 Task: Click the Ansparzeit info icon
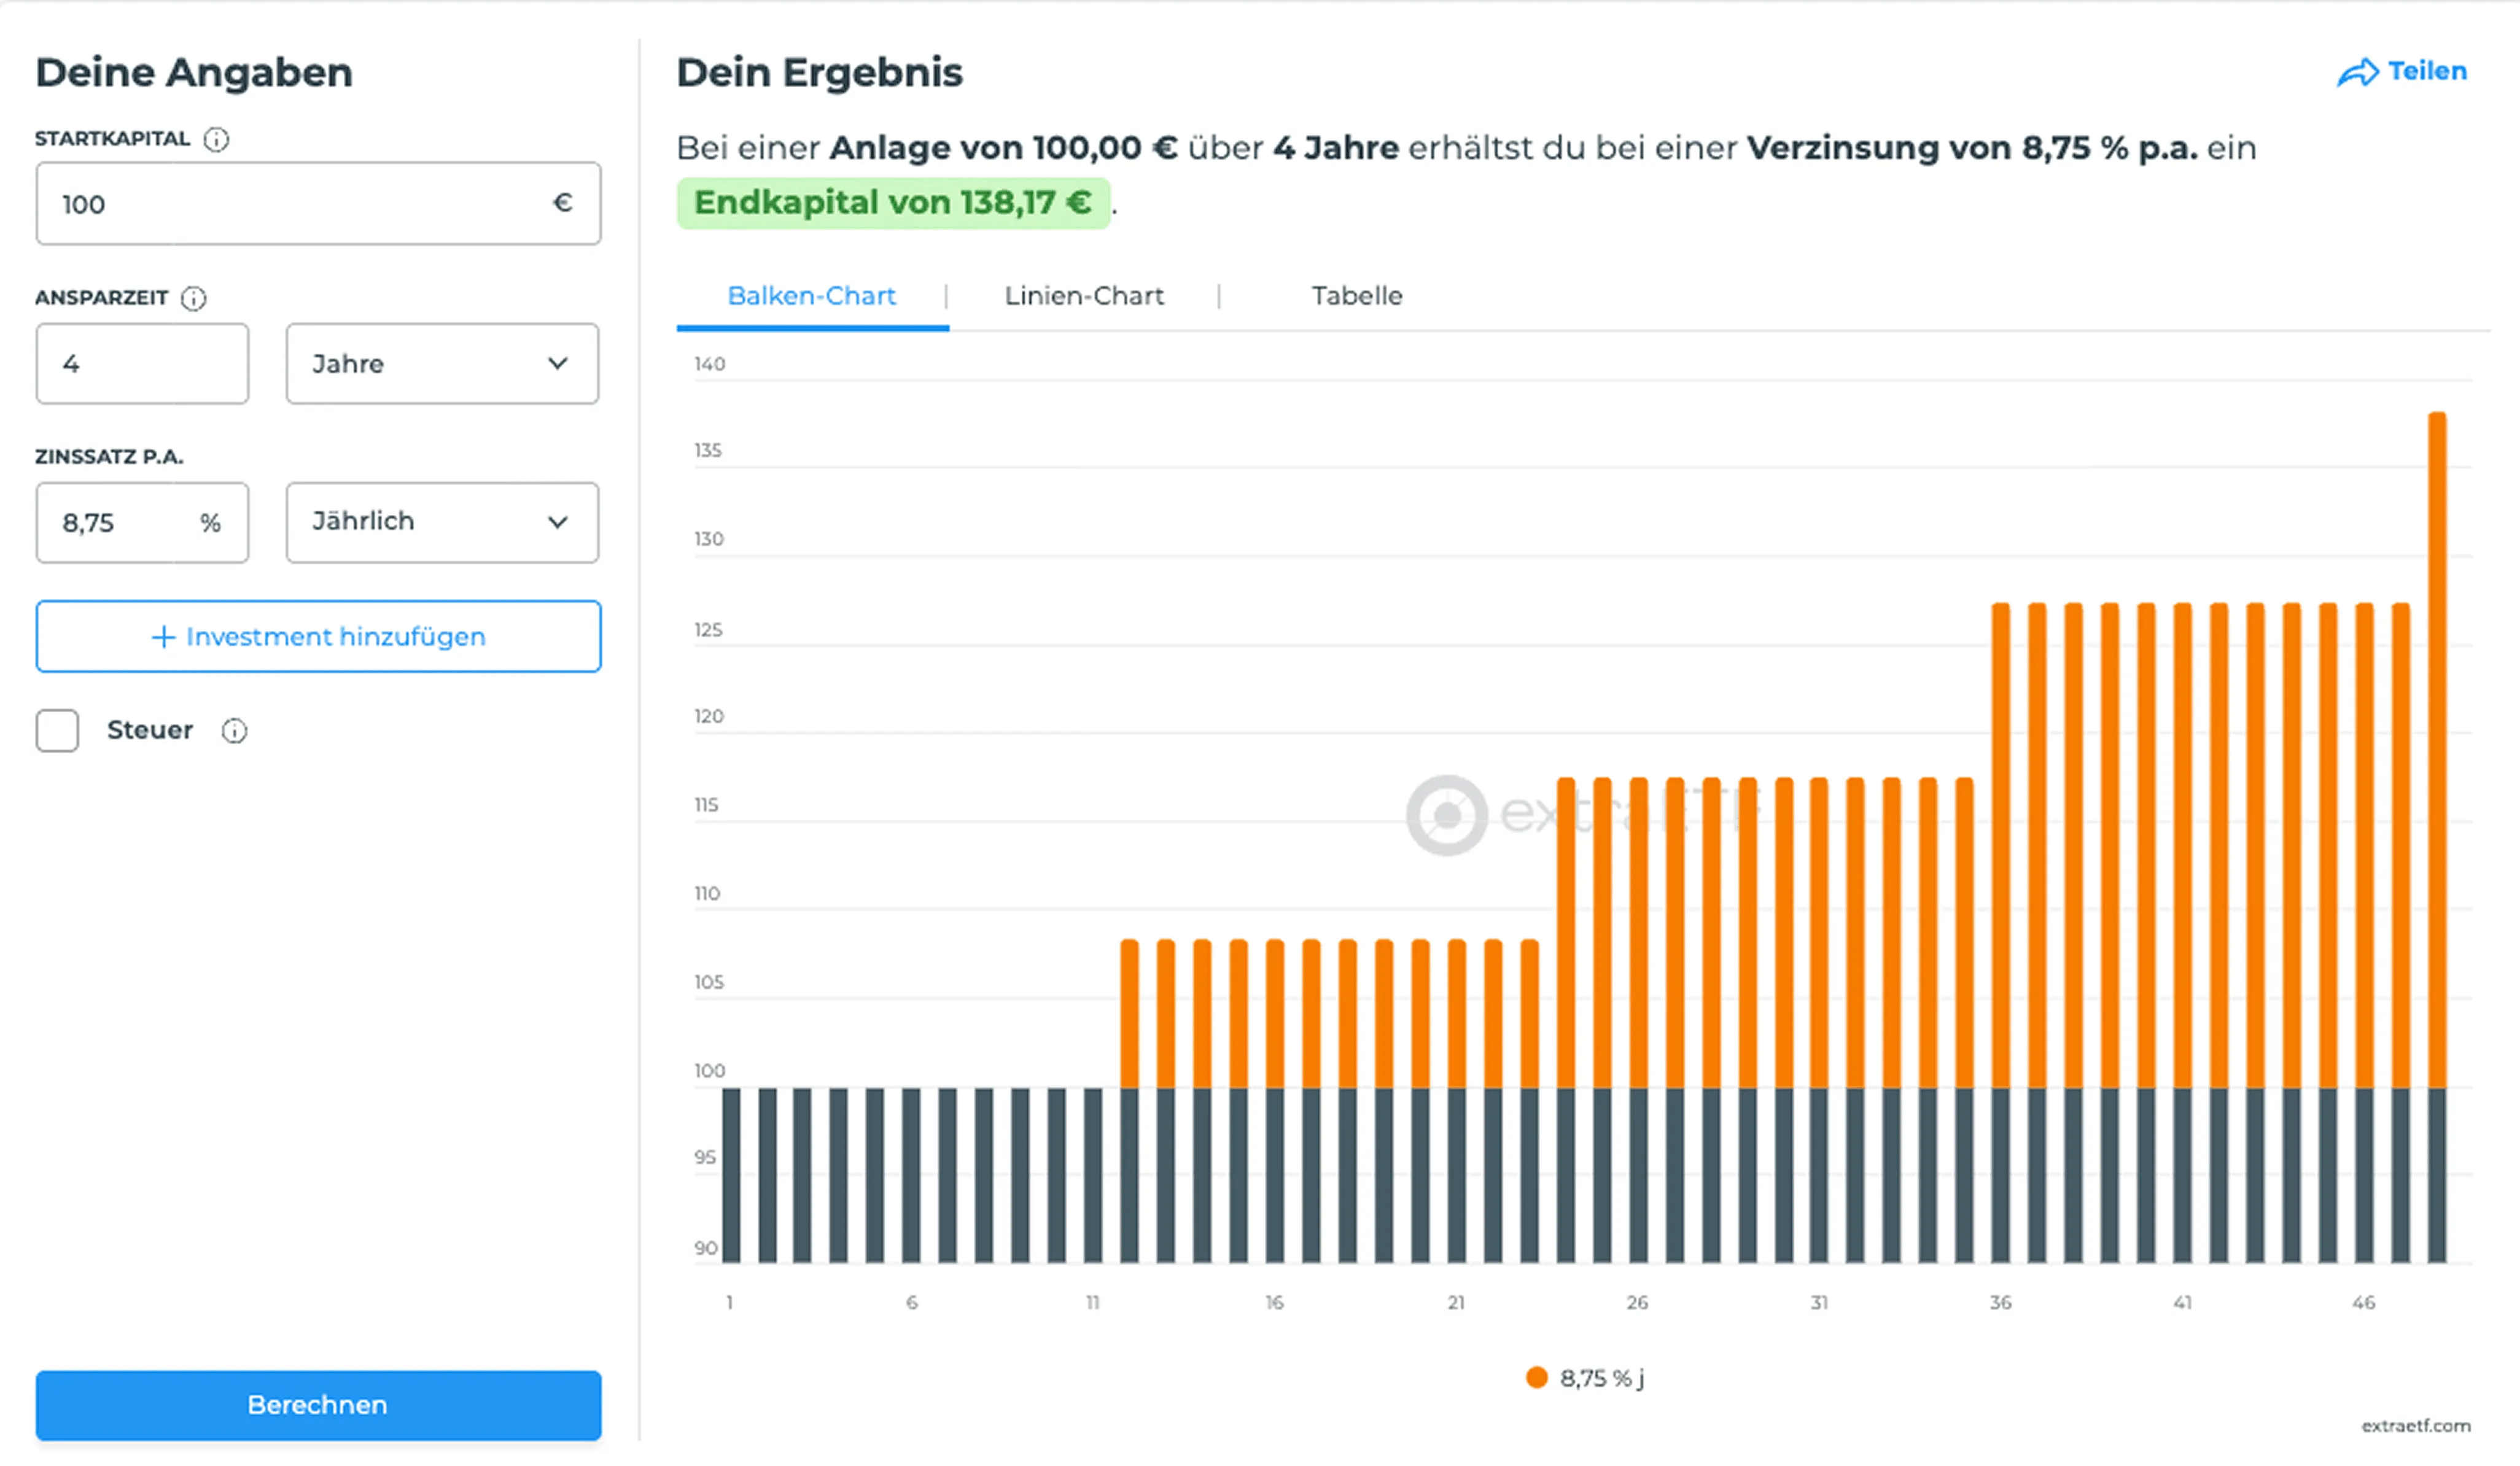pyautogui.click(x=193, y=298)
